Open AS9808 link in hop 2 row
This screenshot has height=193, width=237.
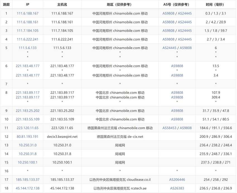click(x=168, y=22)
